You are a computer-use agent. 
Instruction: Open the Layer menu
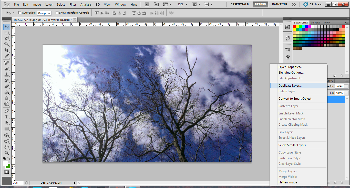tap(49, 5)
